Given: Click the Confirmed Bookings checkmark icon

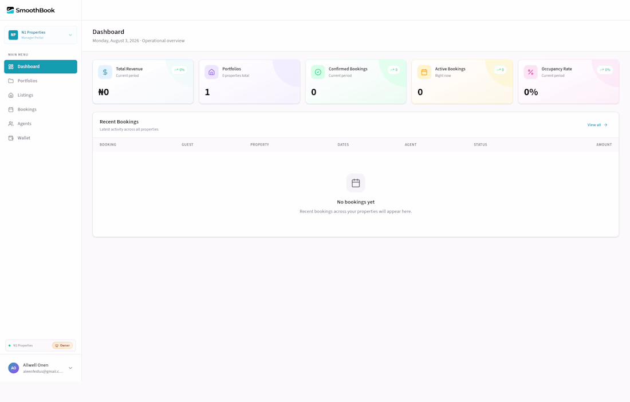Looking at the screenshot, I should tap(318, 72).
